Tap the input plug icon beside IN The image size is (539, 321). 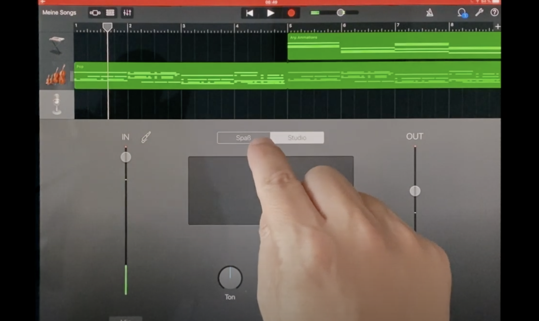click(146, 137)
